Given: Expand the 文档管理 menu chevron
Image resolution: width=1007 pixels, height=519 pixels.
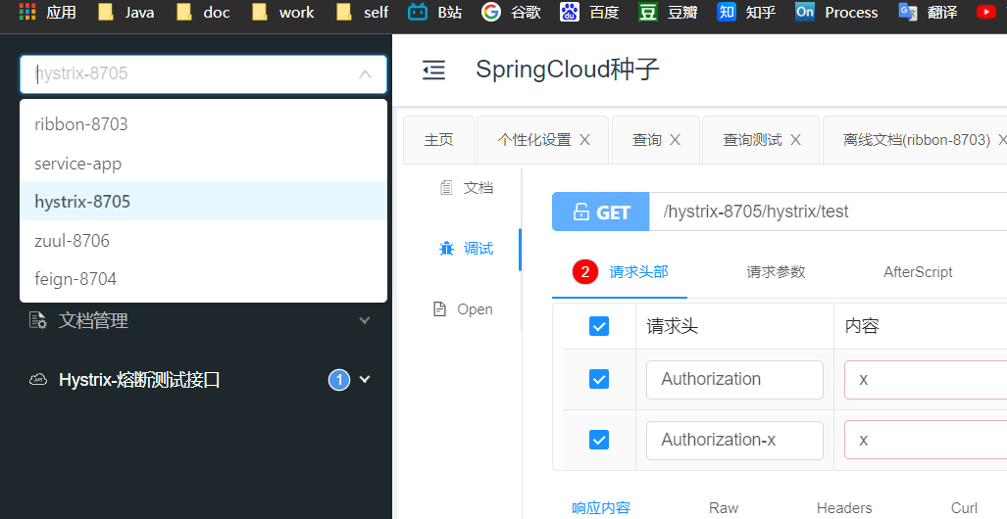Looking at the screenshot, I should click(364, 320).
